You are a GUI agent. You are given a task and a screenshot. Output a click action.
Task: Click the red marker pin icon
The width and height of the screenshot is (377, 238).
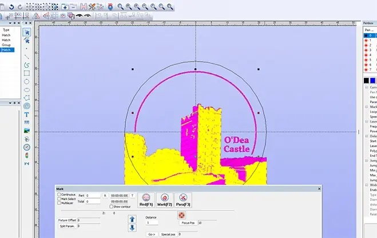pyautogui.click(x=110, y=7)
